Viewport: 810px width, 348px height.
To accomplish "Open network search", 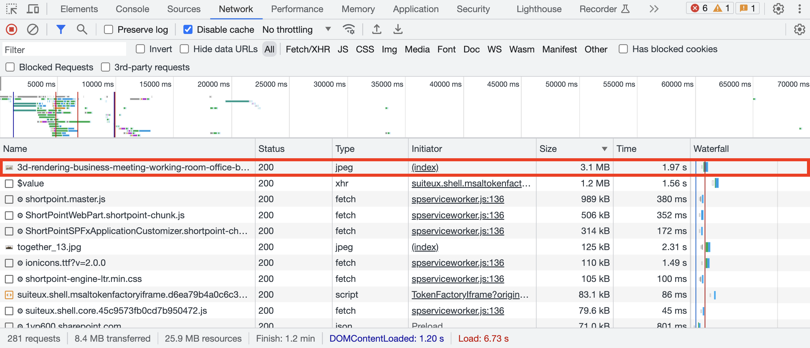I will [x=82, y=29].
